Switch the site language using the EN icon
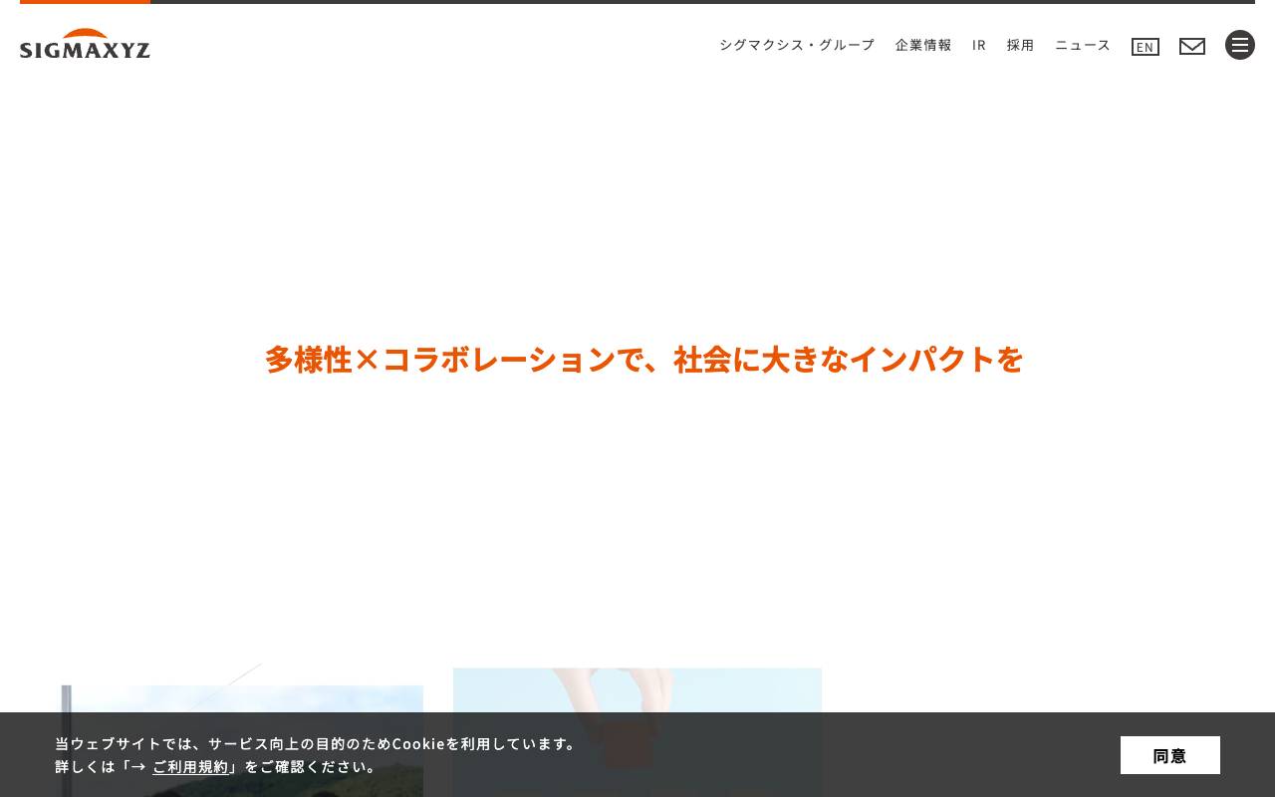Viewport: 1275px width, 797px height. 1145,46
